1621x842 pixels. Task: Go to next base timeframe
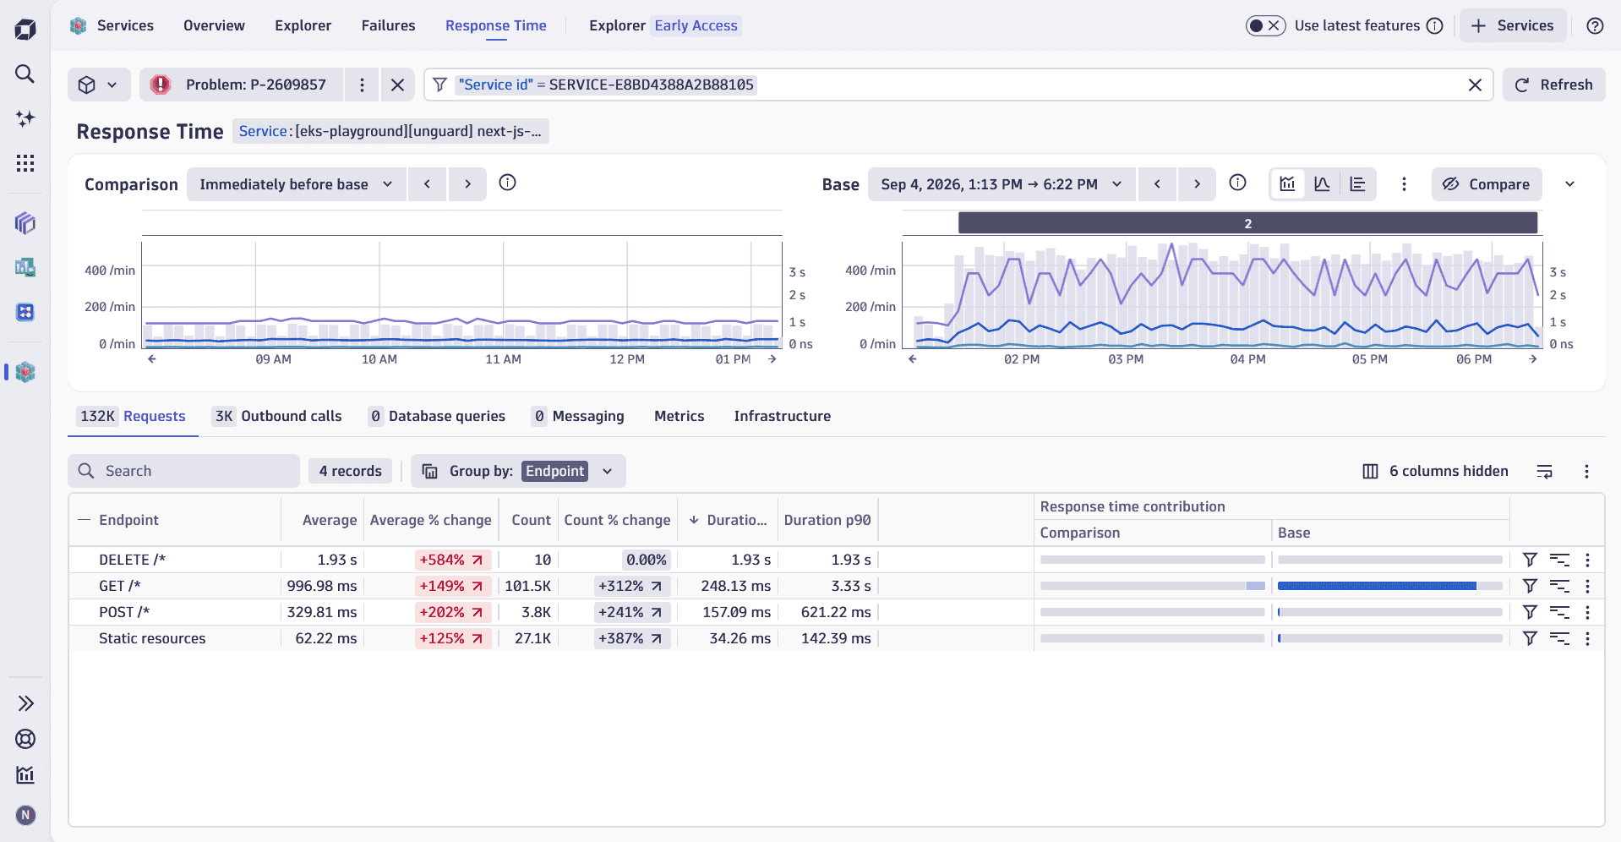tap(1197, 184)
